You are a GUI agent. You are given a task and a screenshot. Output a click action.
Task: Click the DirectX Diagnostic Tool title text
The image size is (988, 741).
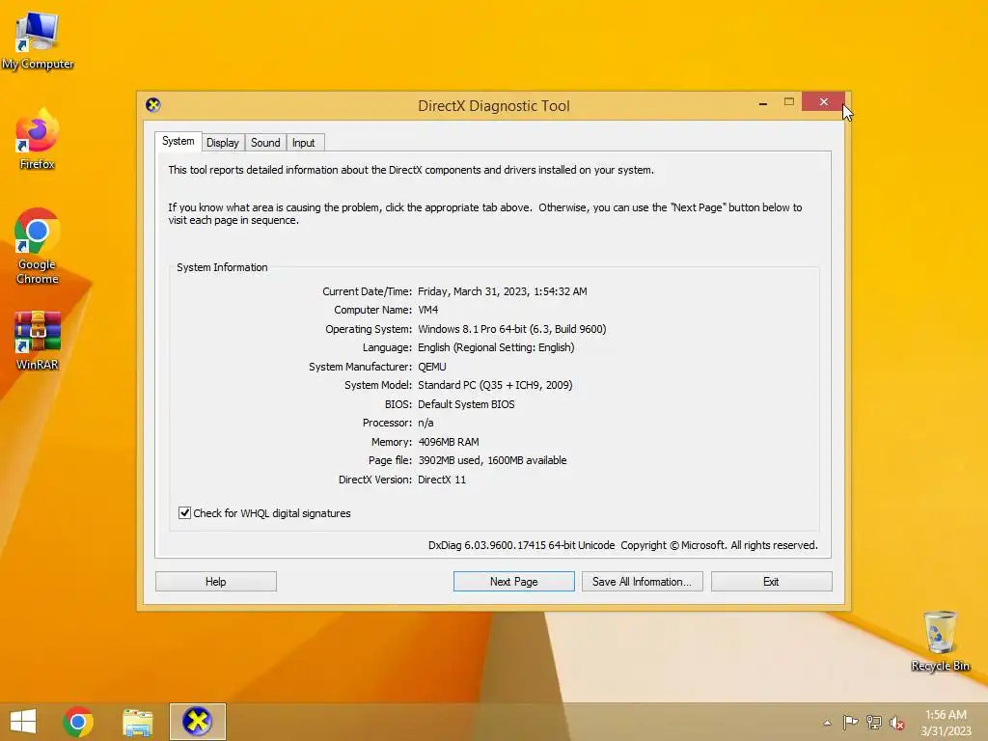tap(493, 106)
